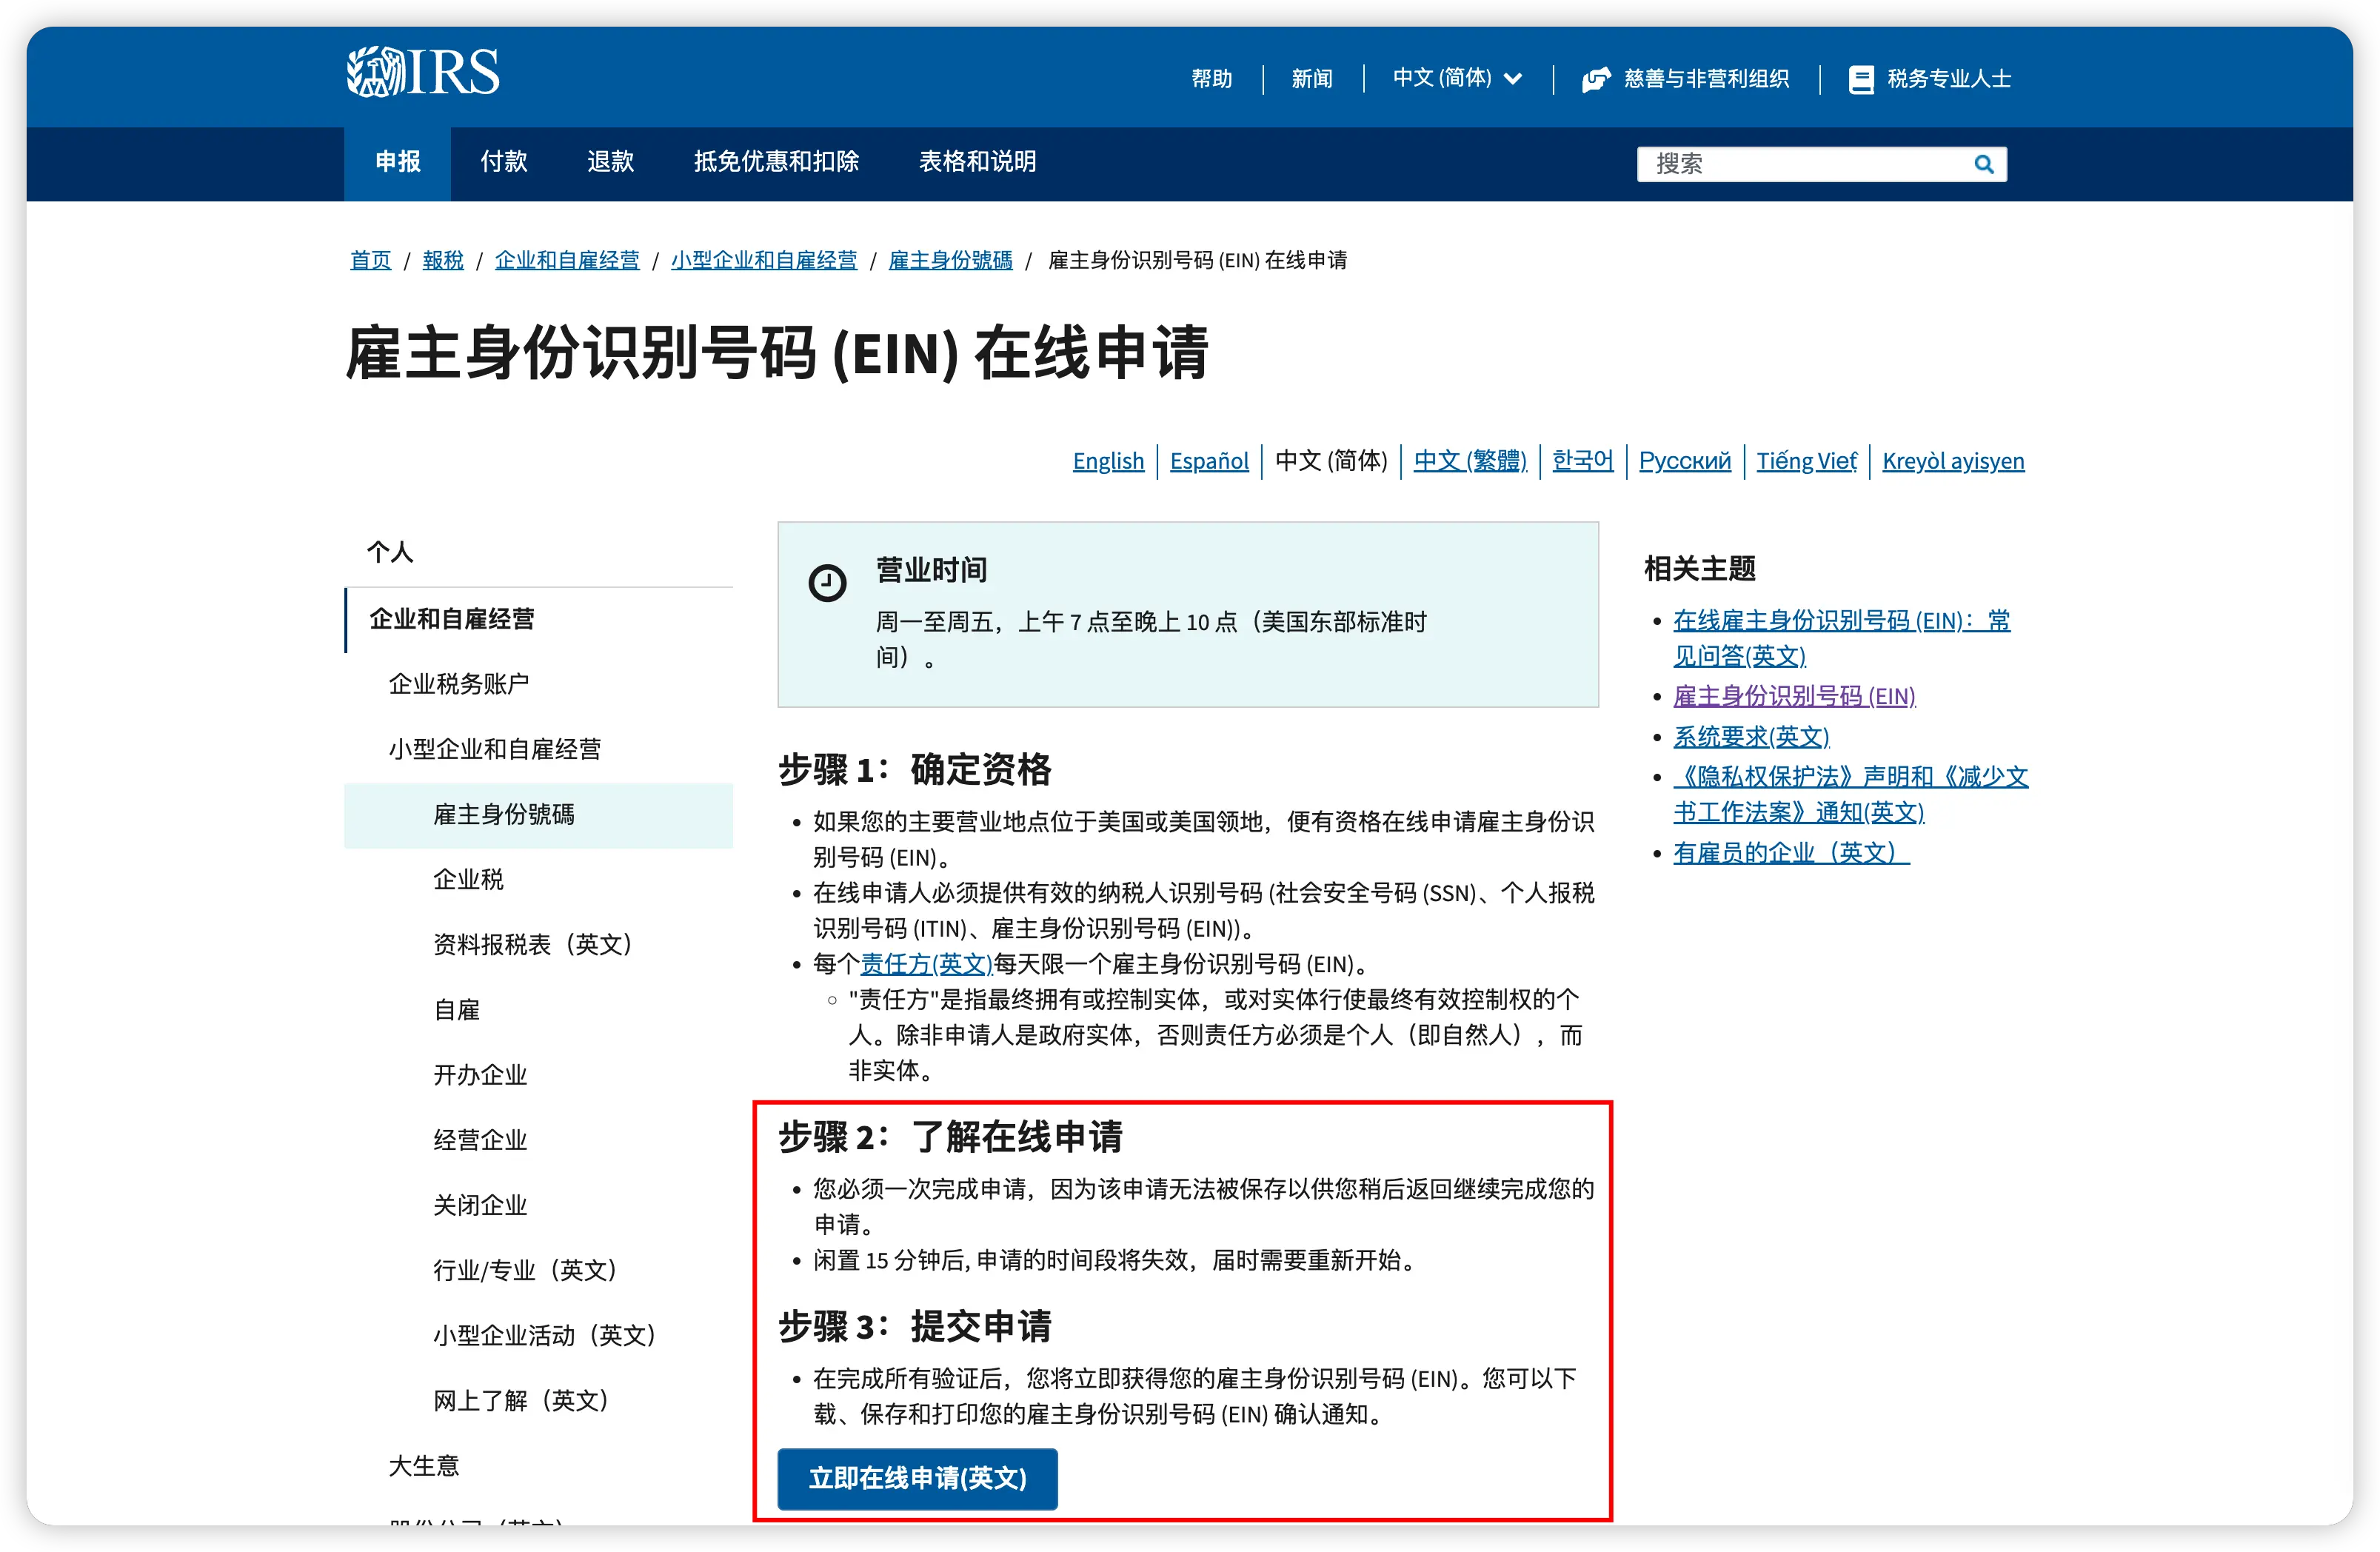Screen dimensions: 2380x1552
Task: Click 帮助 in the top header
Action: click(x=1212, y=79)
